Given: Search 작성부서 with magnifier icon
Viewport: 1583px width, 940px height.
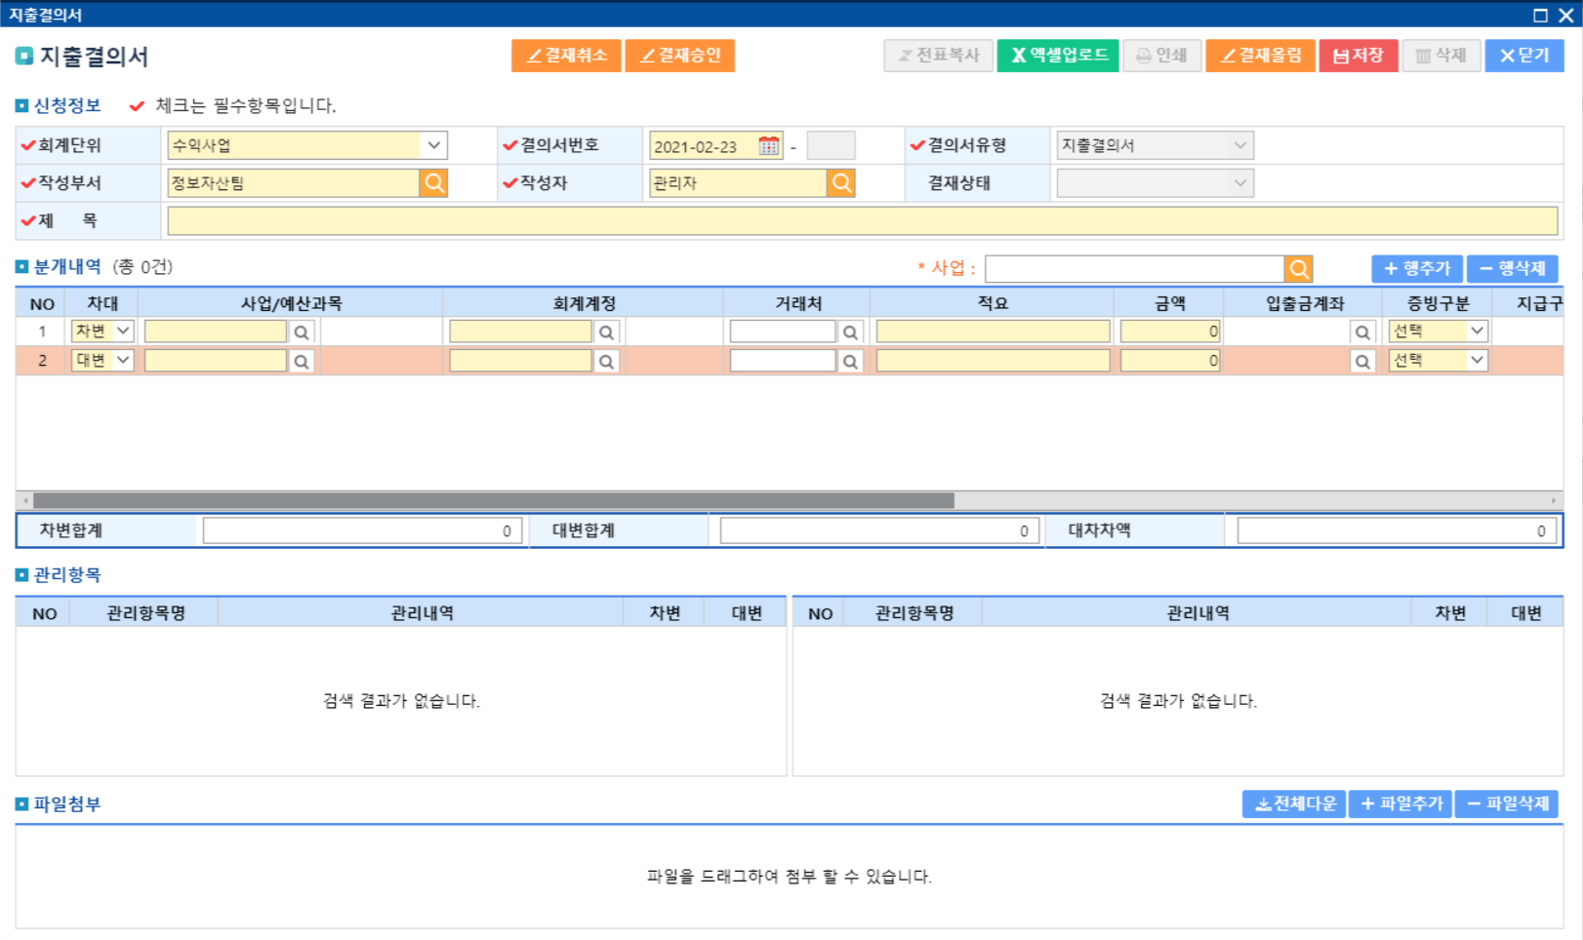Looking at the screenshot, I should 434,182.
